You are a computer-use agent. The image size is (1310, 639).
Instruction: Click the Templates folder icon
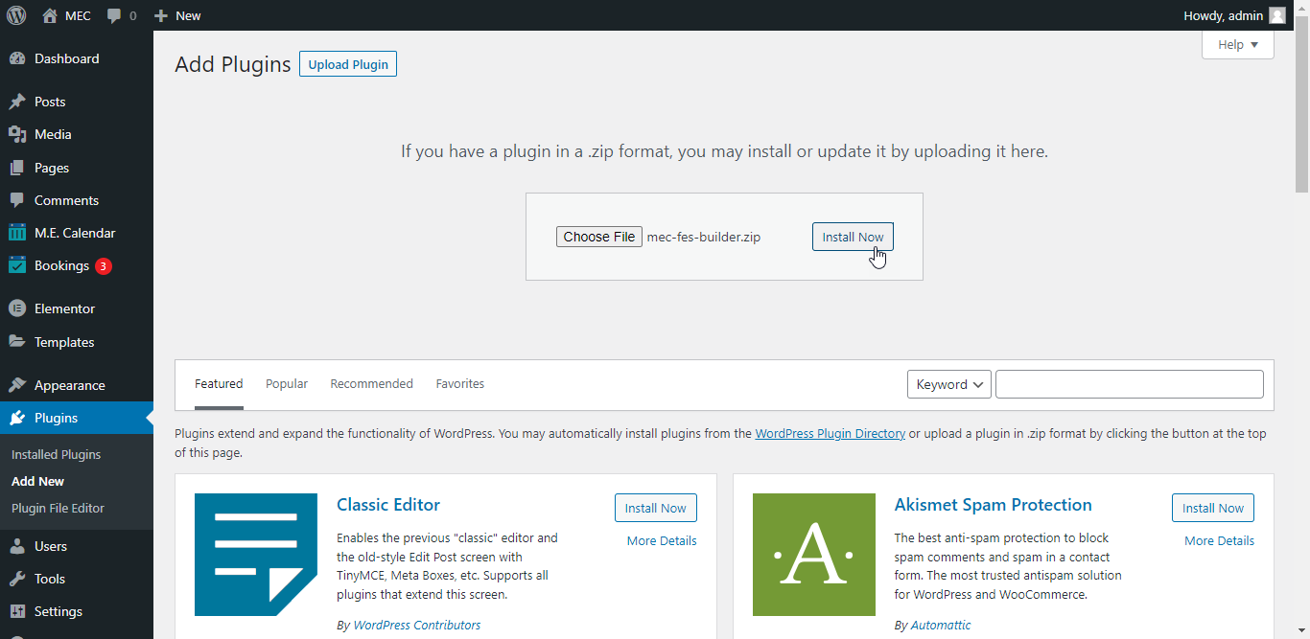pyautogui.click(x=17, y=342)
